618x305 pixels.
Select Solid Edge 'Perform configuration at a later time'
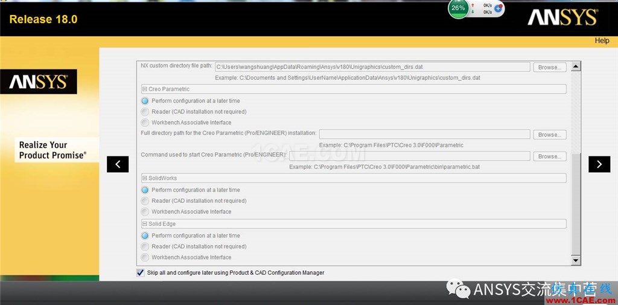point(145,236)
